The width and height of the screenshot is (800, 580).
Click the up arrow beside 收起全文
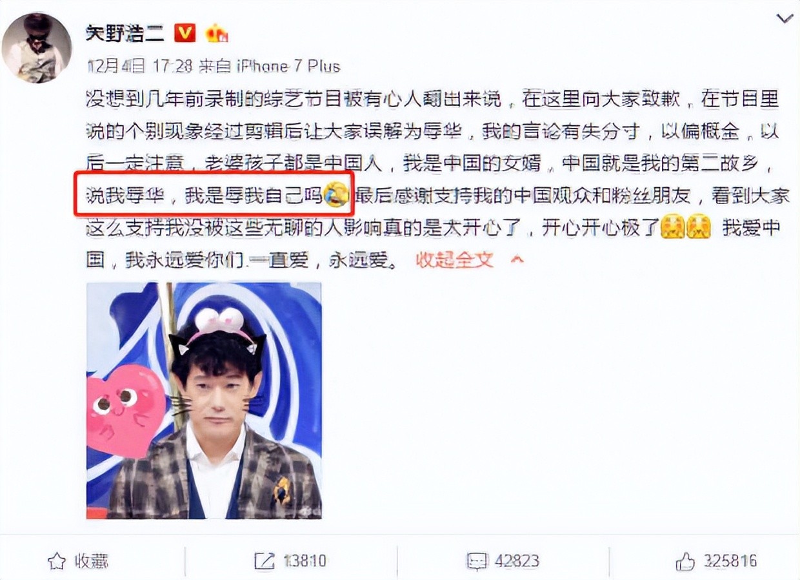pyautogui.click(x=517, y=260)
